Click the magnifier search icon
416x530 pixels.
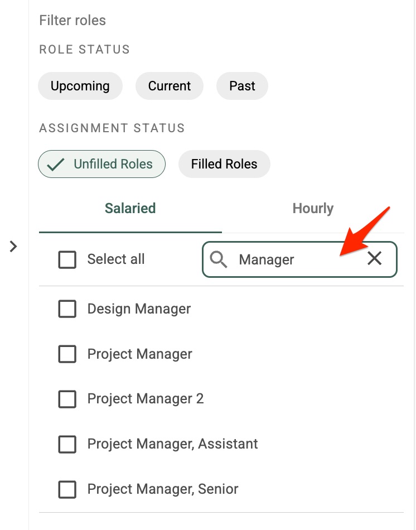tap(218, 259)
